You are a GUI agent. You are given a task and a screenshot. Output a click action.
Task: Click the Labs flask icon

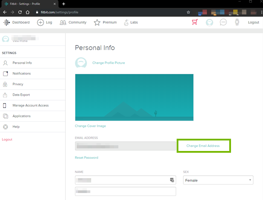[x=126, y=22]
